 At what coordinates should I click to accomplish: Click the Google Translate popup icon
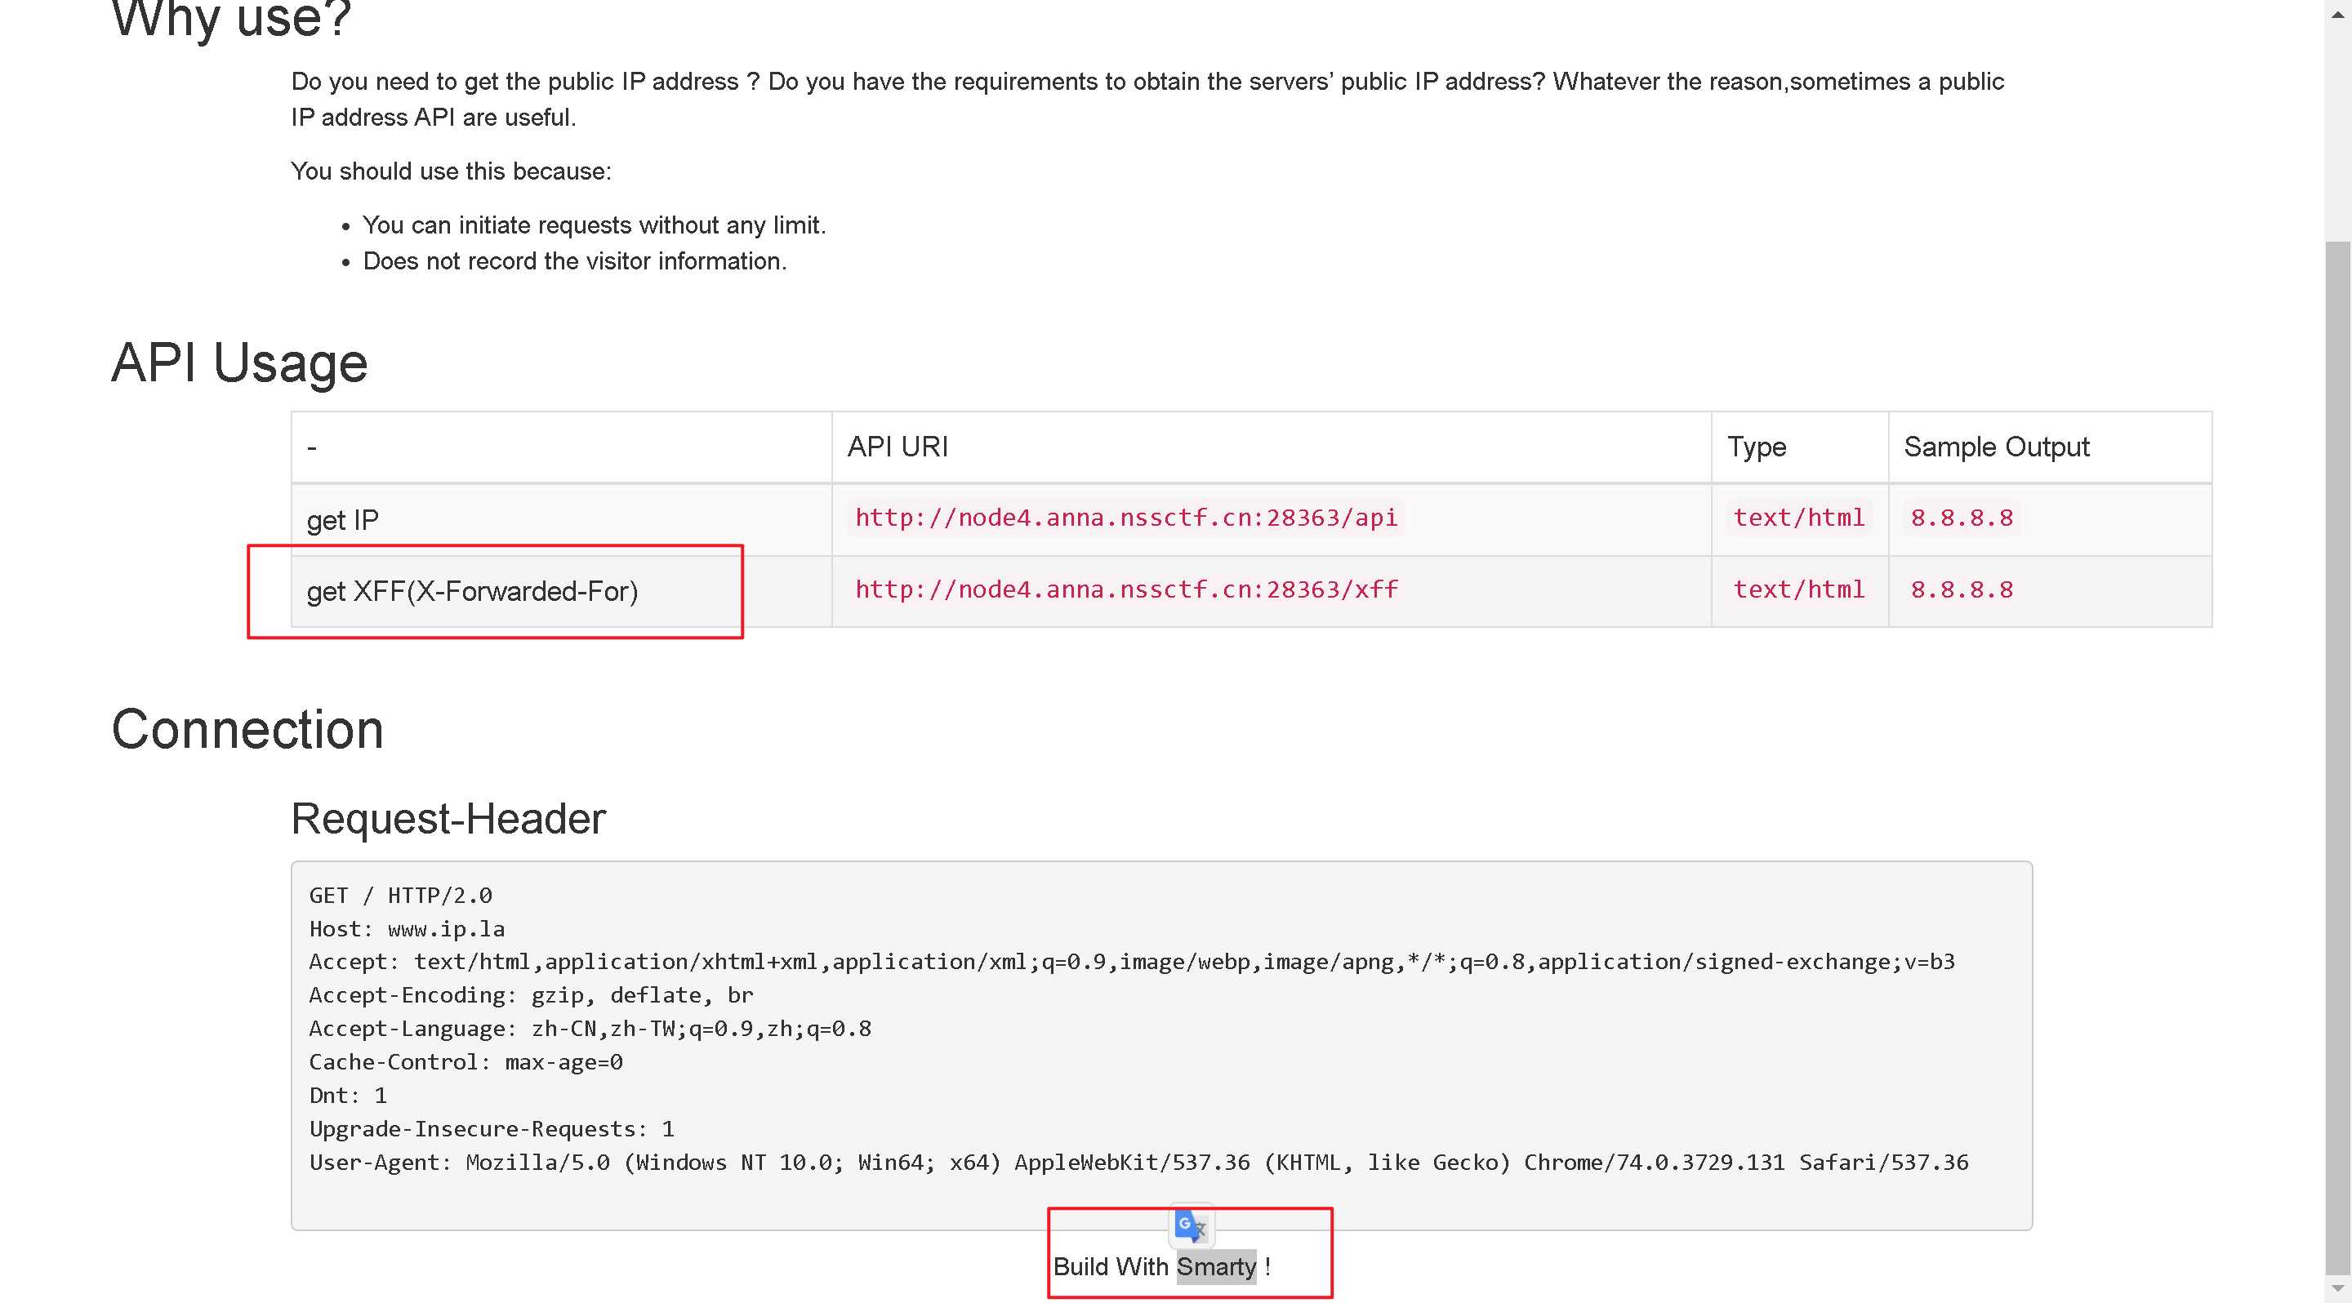click(1191, 1225)
